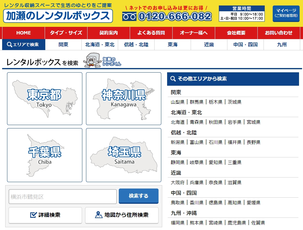This screenshot has height=230, width=303.
Task: Open the 群馬県 link
Action: [196, 102]
